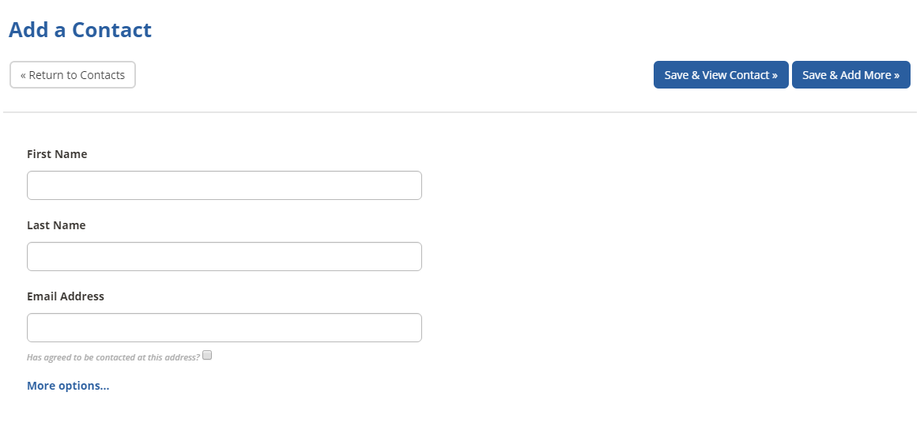Toggle the email consent checkbox
924x430 pixels.
coord(207,355)
